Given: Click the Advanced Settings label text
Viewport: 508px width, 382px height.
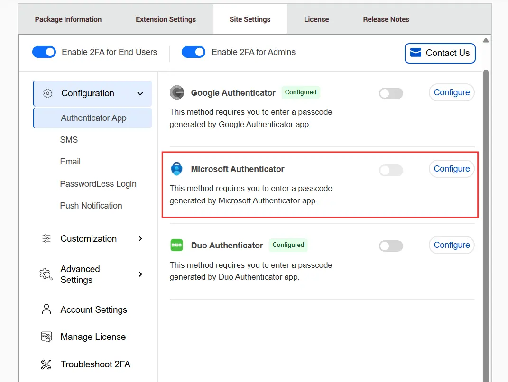Looking at the screenshot, I should click(80, 274).
